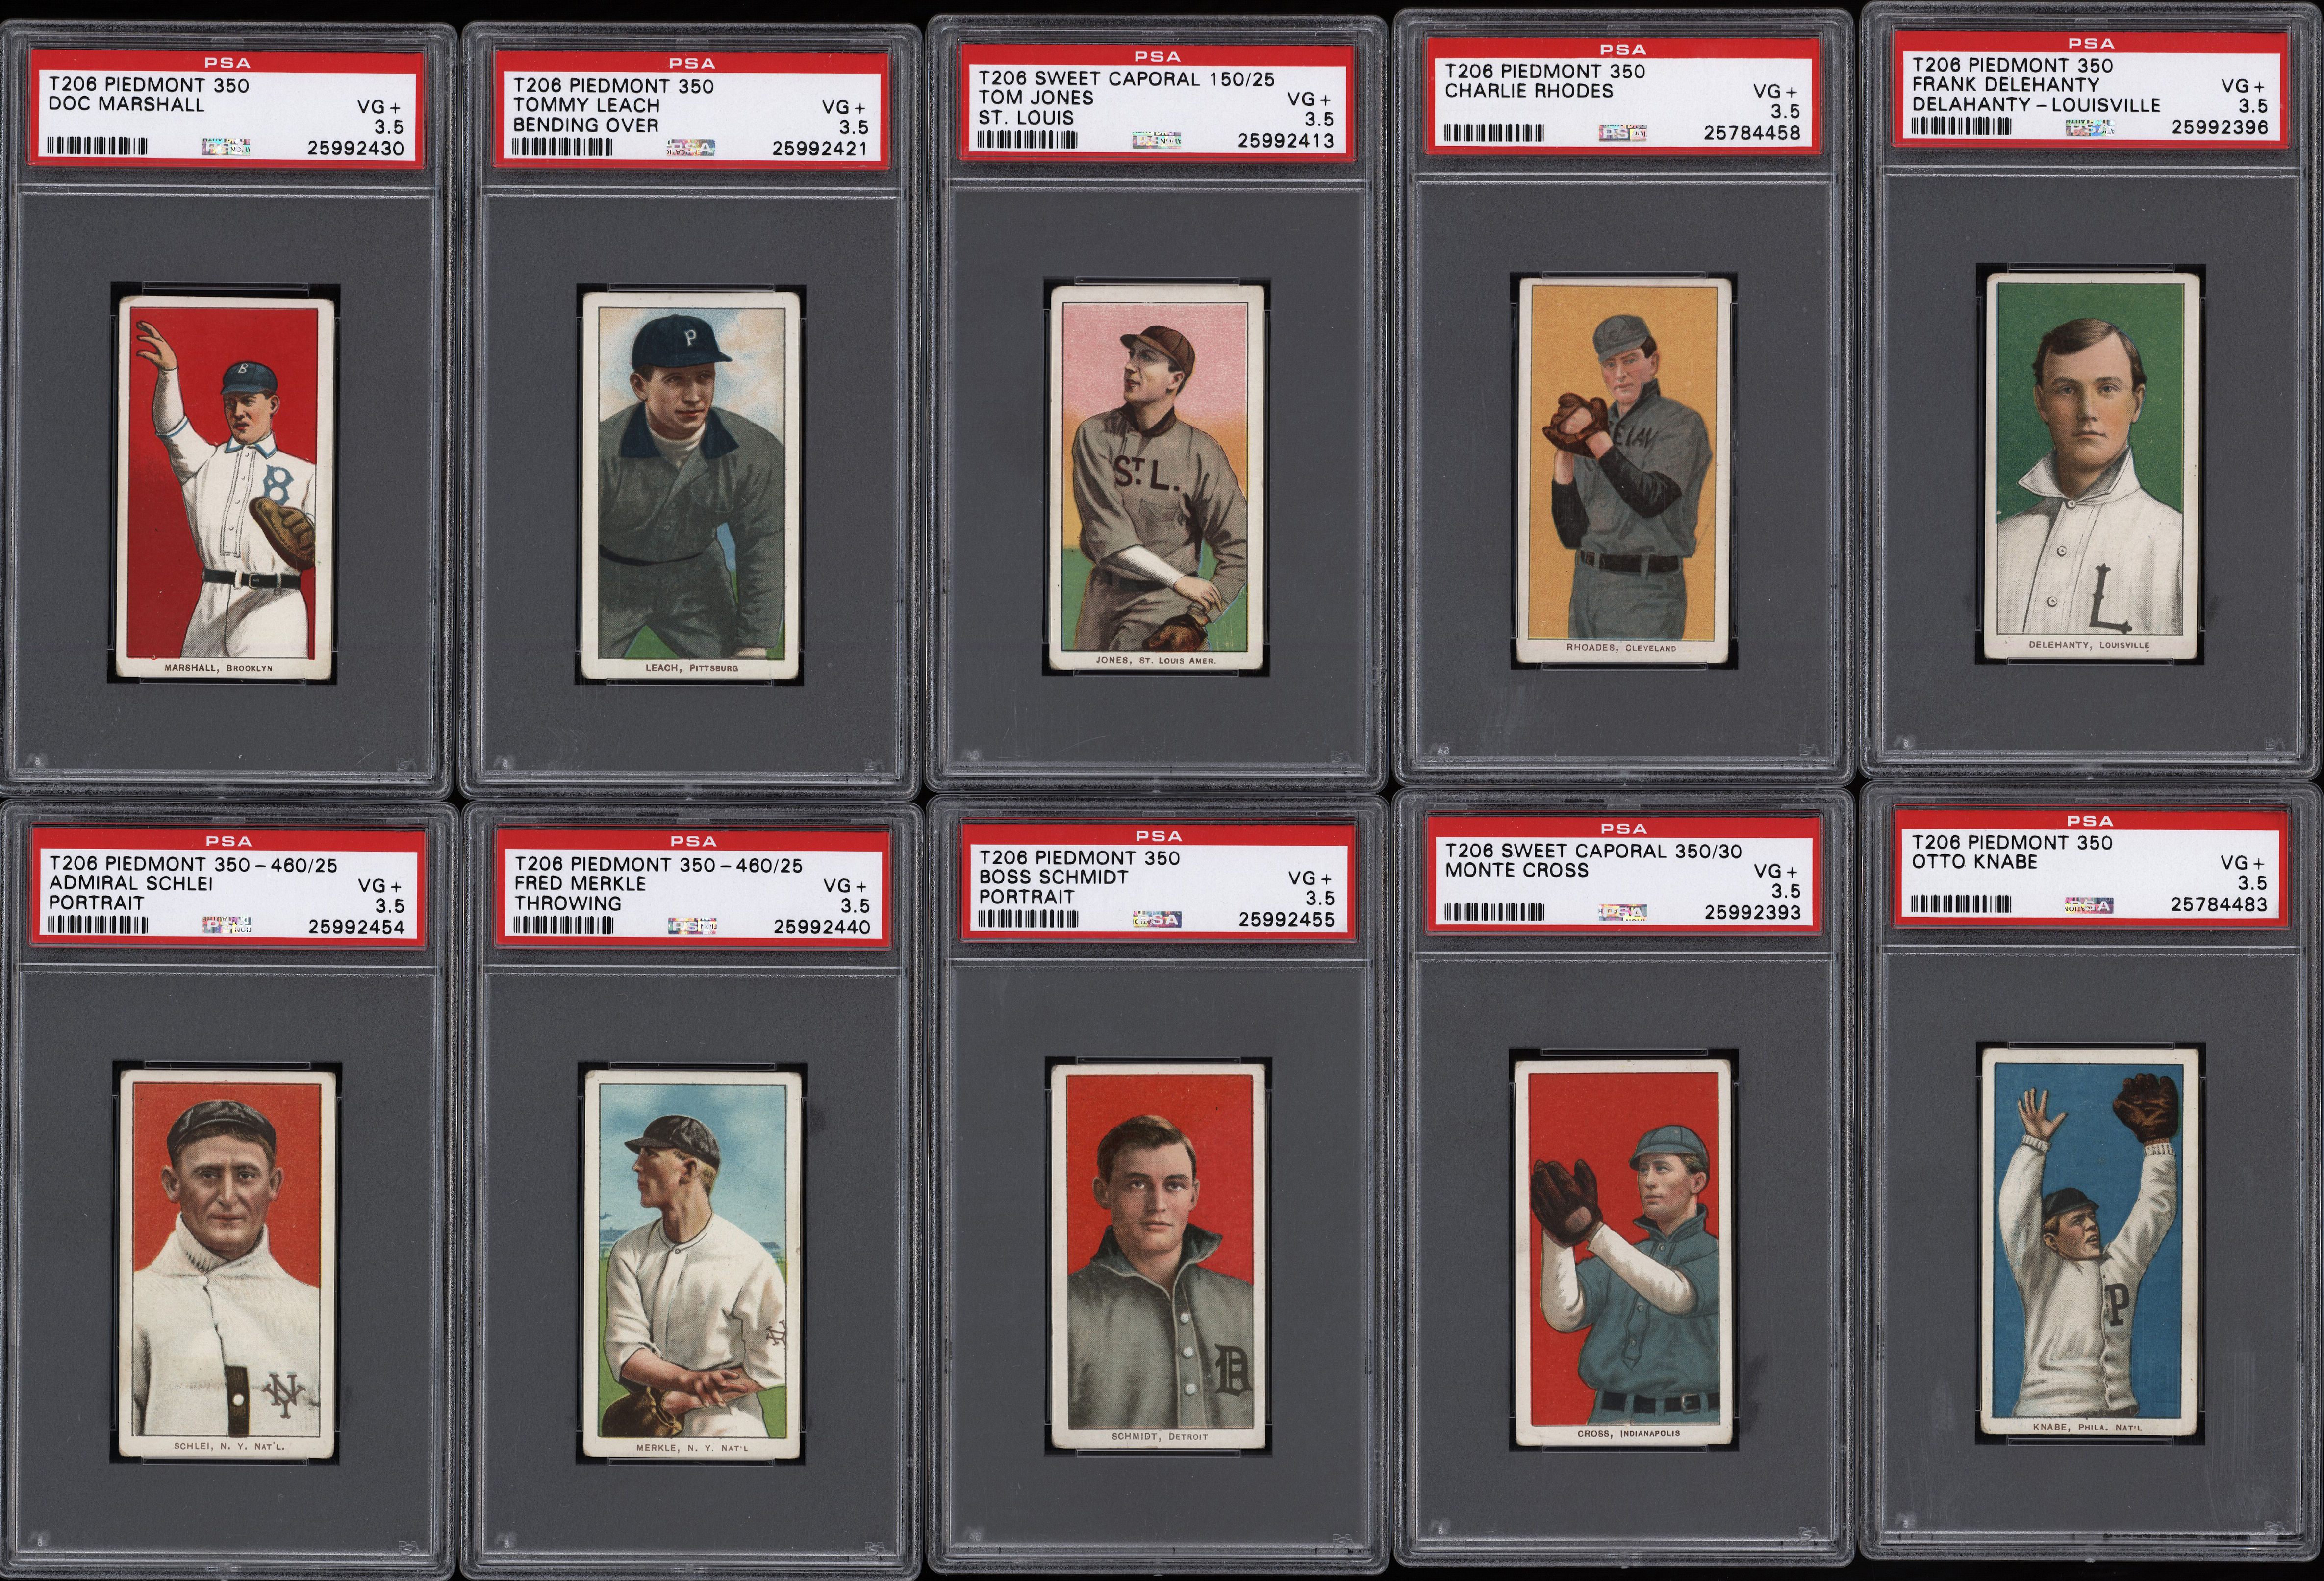This screenshot has width=2324, height=1581.
Task: Click PSA hologram on Monte Cross label
Action: (1623, 911)
